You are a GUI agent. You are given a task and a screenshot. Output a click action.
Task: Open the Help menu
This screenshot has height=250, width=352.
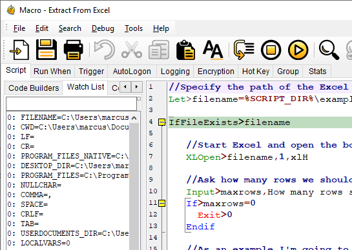pyautogui.click(x=161, y=28)
